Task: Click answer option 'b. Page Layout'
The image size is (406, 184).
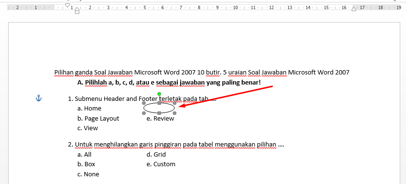Action: point(98,119)
